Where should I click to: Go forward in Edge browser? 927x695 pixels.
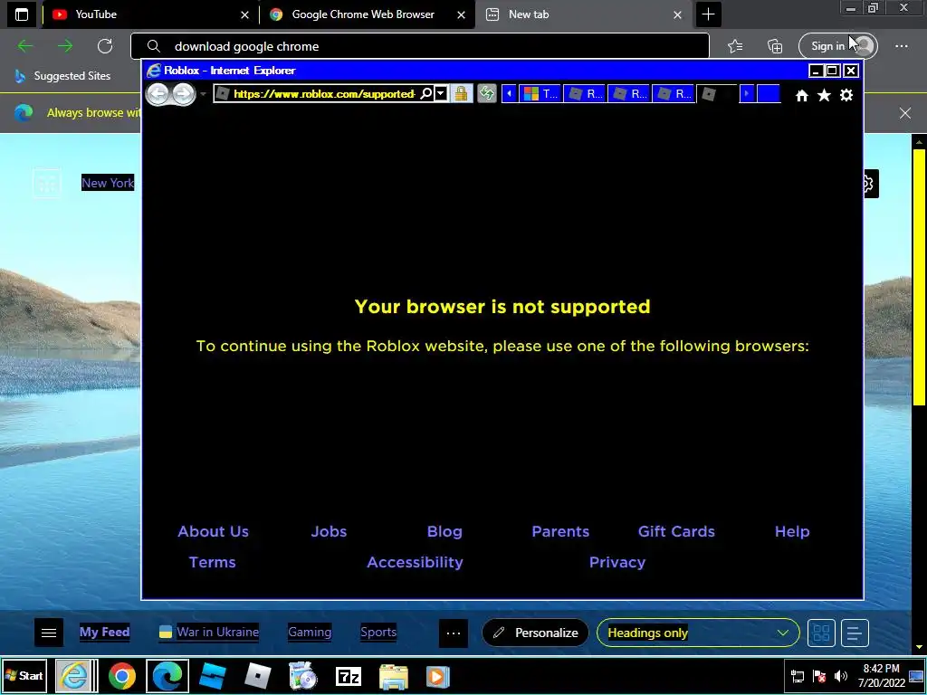65,46
